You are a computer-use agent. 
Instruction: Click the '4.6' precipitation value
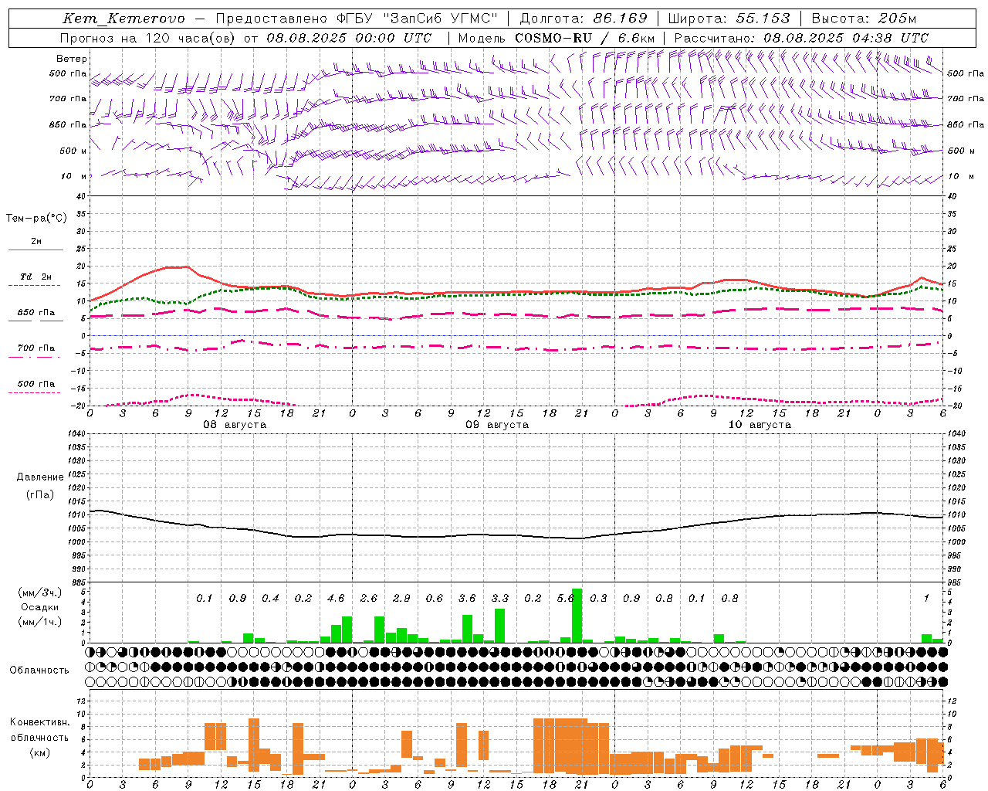(336, 598)
